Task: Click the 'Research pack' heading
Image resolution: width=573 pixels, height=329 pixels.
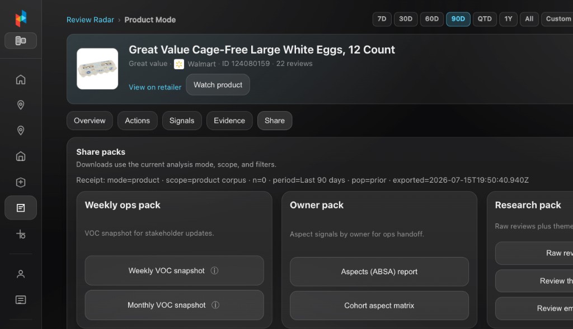Action: coord(528,205)
